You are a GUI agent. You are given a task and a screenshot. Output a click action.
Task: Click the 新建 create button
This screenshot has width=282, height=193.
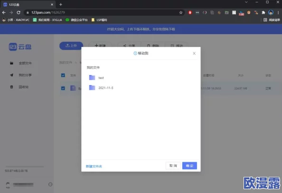(x=100, y=46)
